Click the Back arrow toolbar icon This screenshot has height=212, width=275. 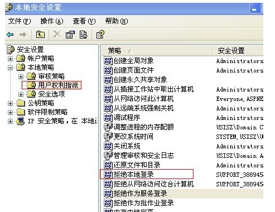tap(10, 35)
